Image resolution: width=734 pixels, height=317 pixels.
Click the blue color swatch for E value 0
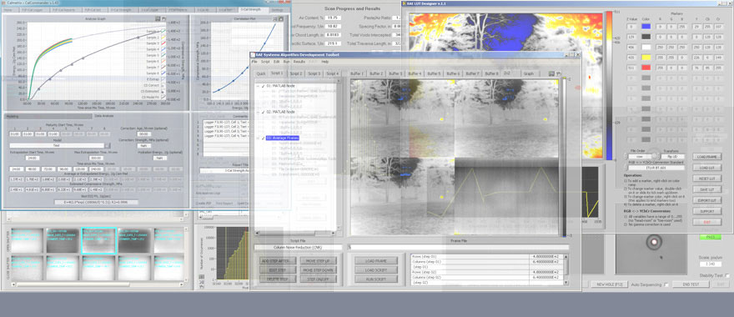[646, 27]
